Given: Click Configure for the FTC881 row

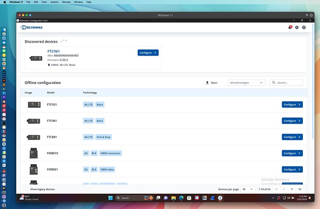Looking at the screenshot, I should [x=292, y=137].
